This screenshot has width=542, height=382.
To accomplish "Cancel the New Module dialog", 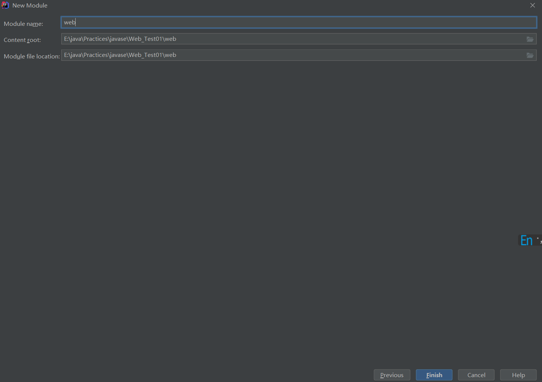I will 476,375.
